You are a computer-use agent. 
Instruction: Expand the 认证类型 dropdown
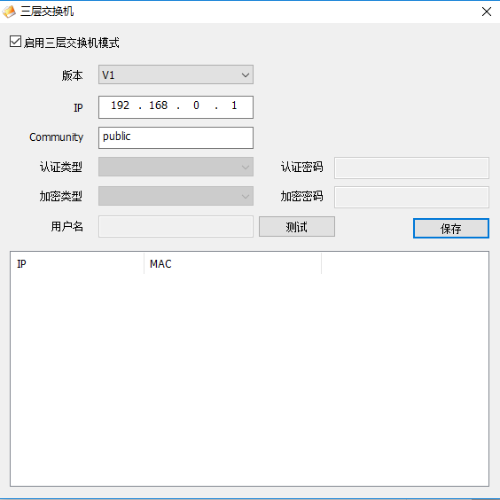coord(176,167)
